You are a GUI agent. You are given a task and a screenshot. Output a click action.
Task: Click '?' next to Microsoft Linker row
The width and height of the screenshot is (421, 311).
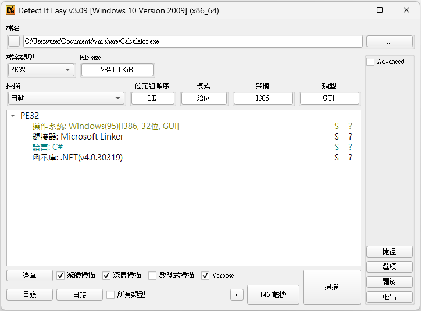pos(350,137)
